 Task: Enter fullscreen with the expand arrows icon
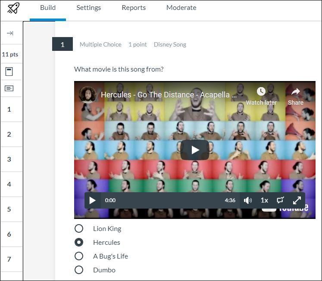click(x=297, y=200)
